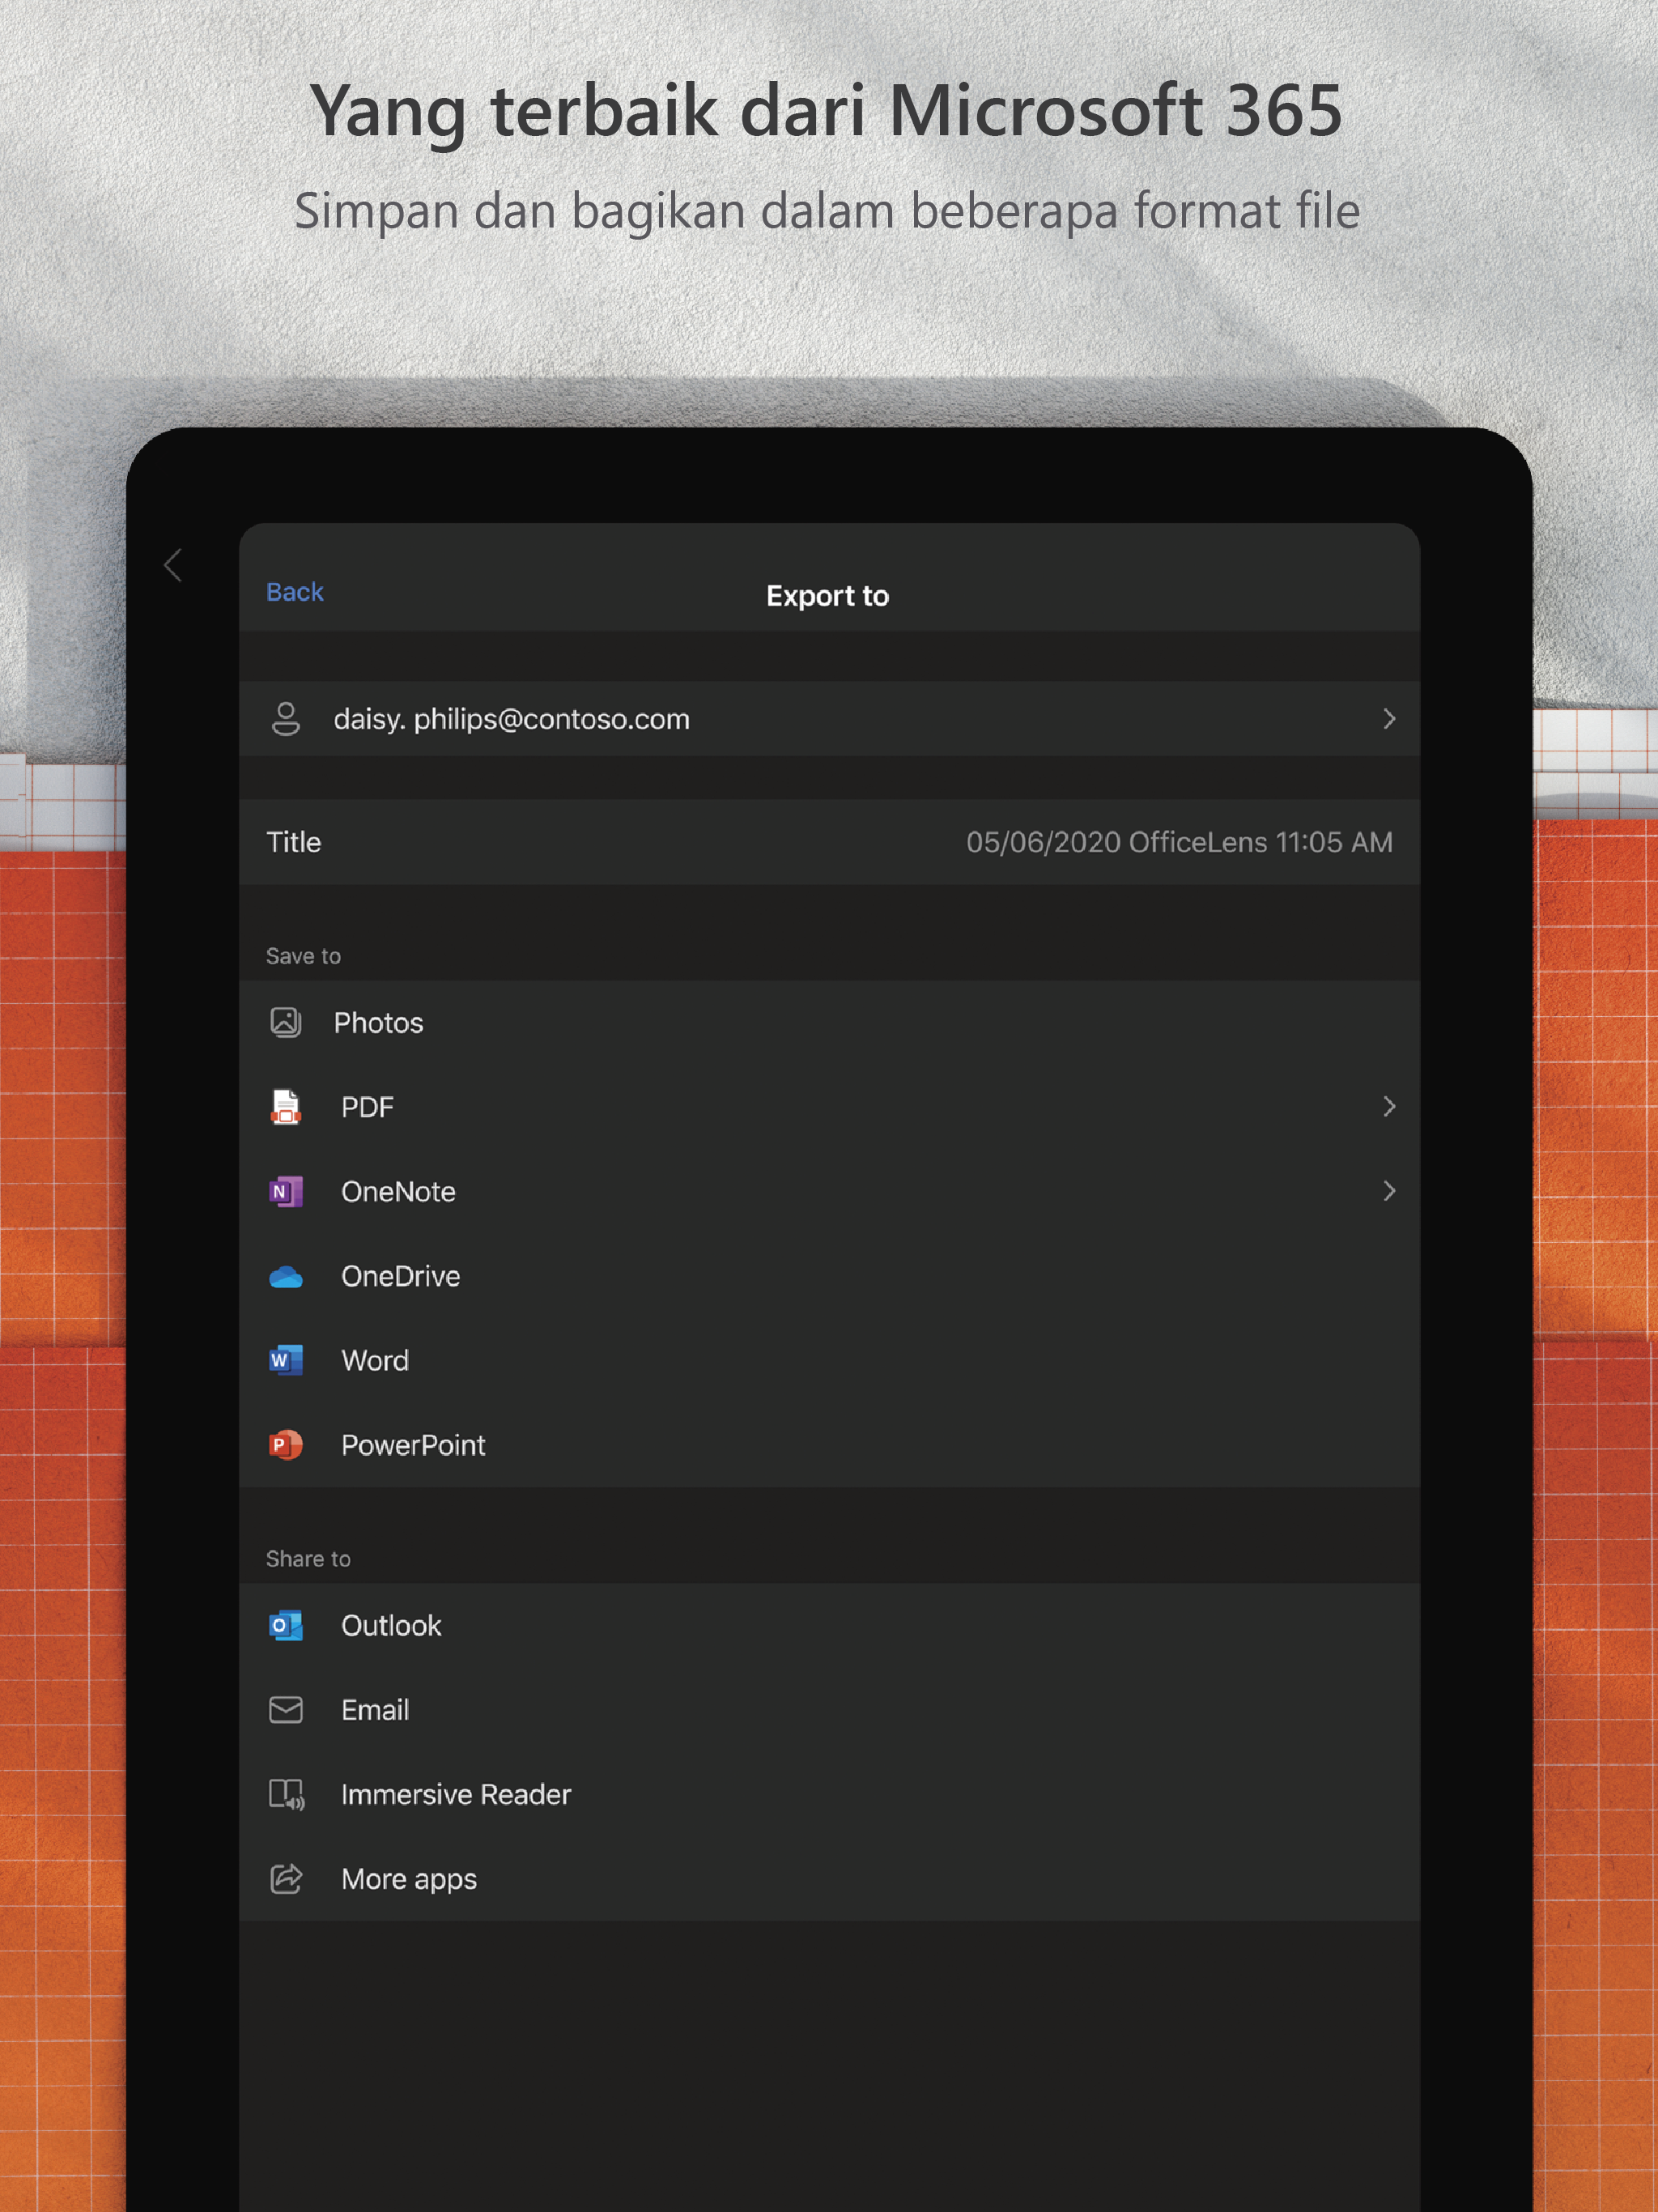Click the account profile icon
This screenshot has height=2212, width=1658.
click(x=285, y=719)
